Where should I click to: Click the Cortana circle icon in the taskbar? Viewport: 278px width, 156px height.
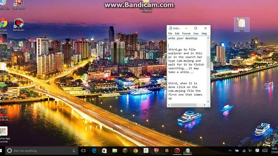(10, 151)
